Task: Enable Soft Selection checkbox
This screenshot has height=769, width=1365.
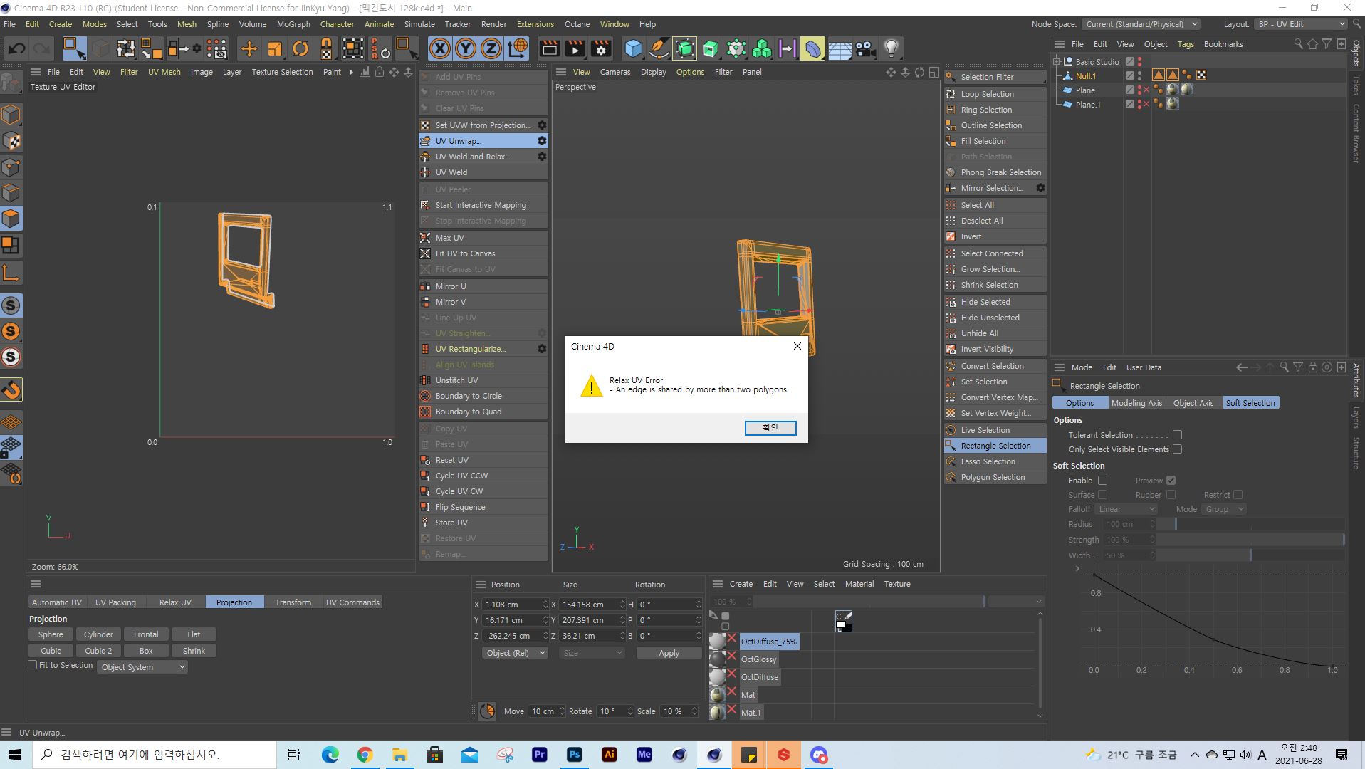Action: tap(1102, 481)
